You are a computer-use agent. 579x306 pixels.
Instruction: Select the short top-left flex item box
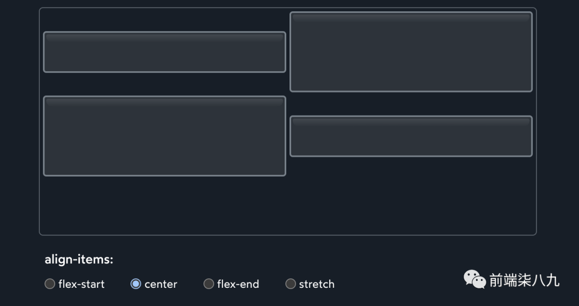[x=165, y=52]
